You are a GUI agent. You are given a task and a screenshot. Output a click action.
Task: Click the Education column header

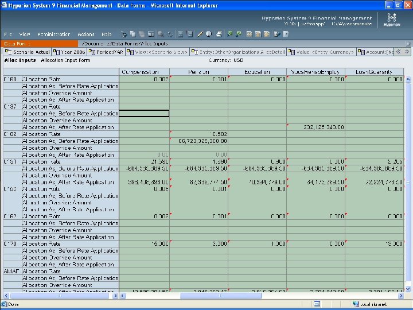pyautogui.click(x=257, y=72)
